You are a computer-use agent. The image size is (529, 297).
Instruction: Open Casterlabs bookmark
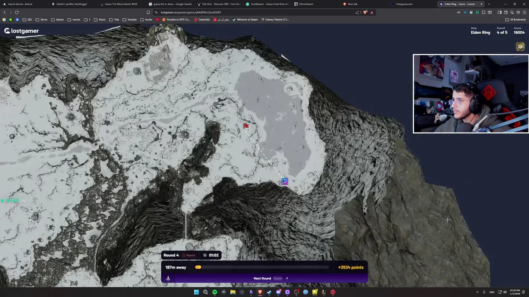(x=202, y=19)
